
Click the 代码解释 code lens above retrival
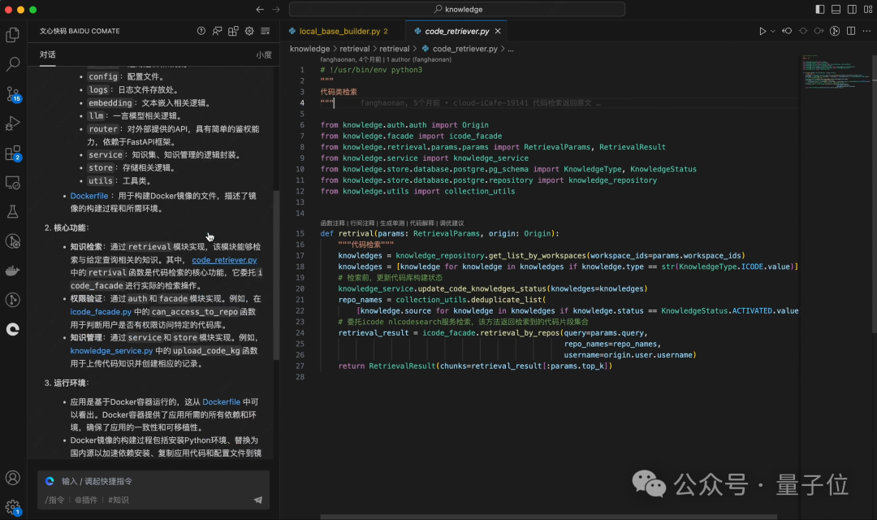[421, 223]
